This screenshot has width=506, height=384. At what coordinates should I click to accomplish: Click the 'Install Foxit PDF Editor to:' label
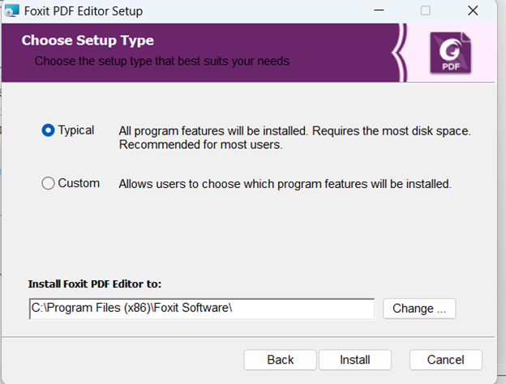click(95, 284)
